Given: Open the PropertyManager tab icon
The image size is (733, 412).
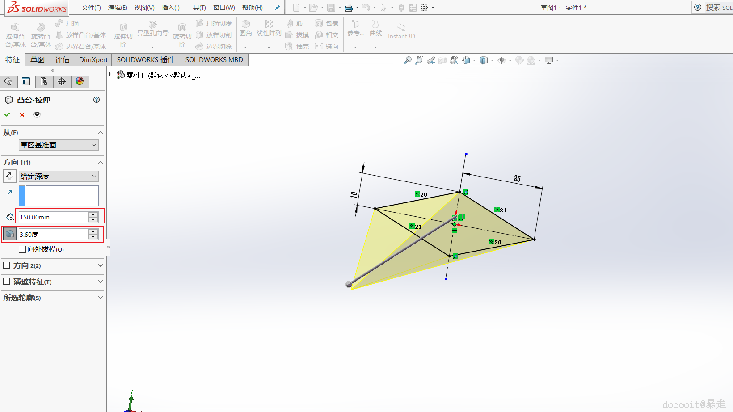Looking at the screenshot, I should pos(26,81).
